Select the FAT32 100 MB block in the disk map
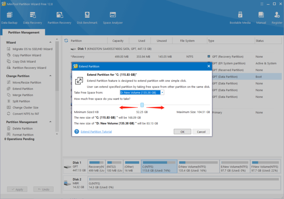 pyautogui.click(x=114, y=166)
